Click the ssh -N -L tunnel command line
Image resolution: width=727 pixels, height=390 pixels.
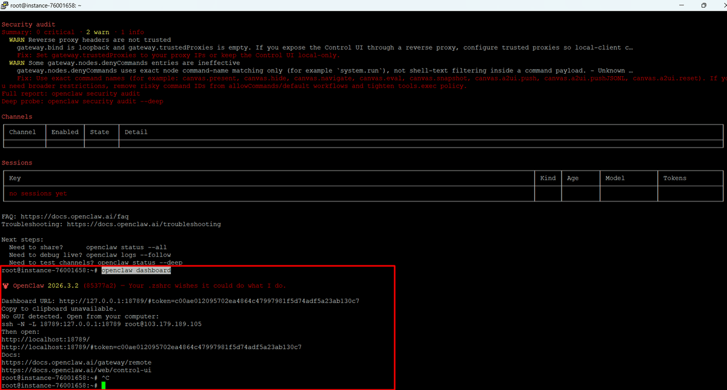pyautogui.click(x=101, y=324)
